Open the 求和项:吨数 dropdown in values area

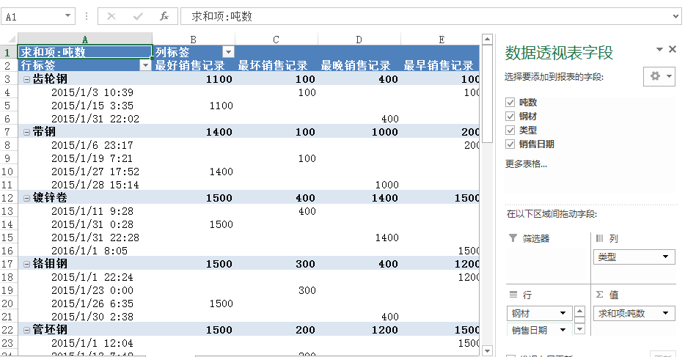665,313
